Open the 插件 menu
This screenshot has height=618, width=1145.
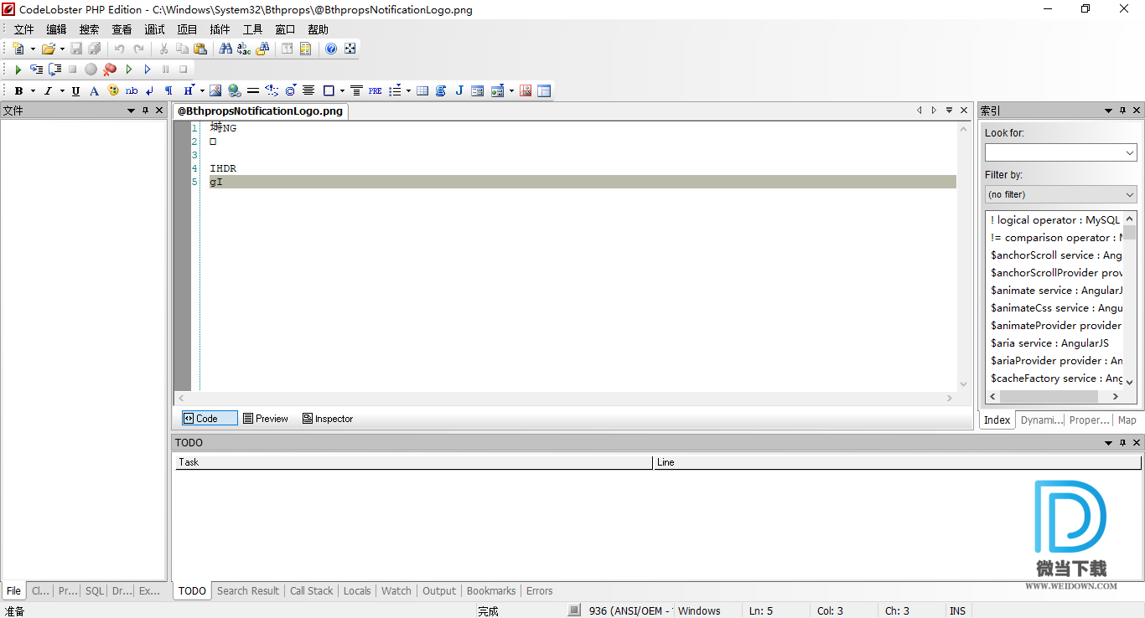pos(220,29)
